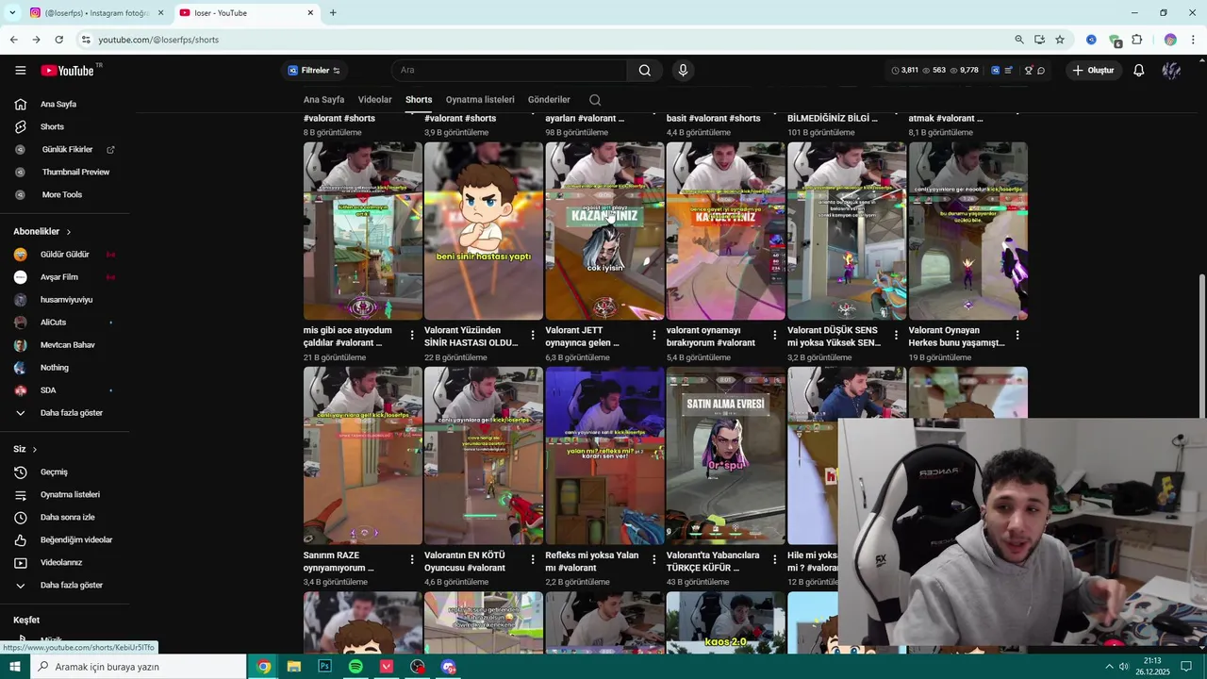Open options menu for mis gibi ace short
This screenshot has height=679, width=1207.
412,335
